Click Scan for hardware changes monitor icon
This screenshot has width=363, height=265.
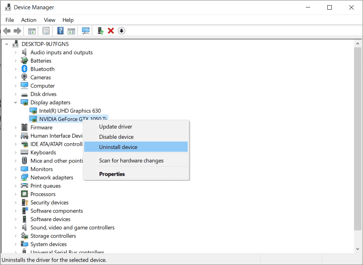pyautogui.click(x=86, y=31)
